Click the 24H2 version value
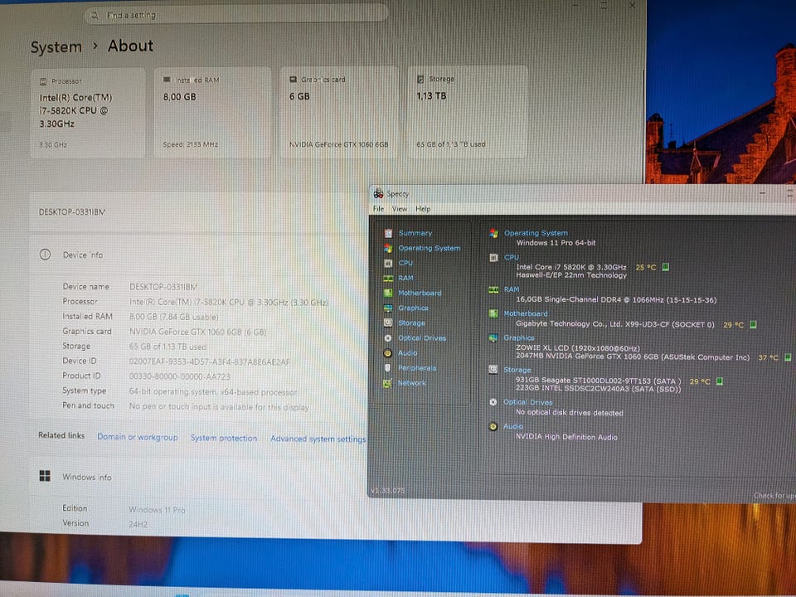 tap(138, 524)
